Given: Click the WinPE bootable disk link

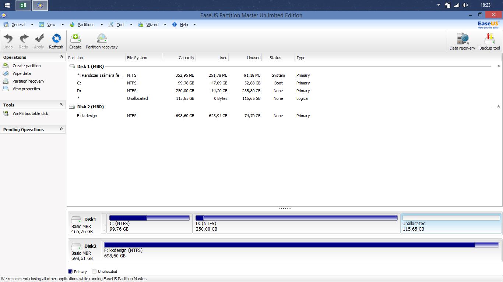Looking at the screenshot, I should (30, 113).
